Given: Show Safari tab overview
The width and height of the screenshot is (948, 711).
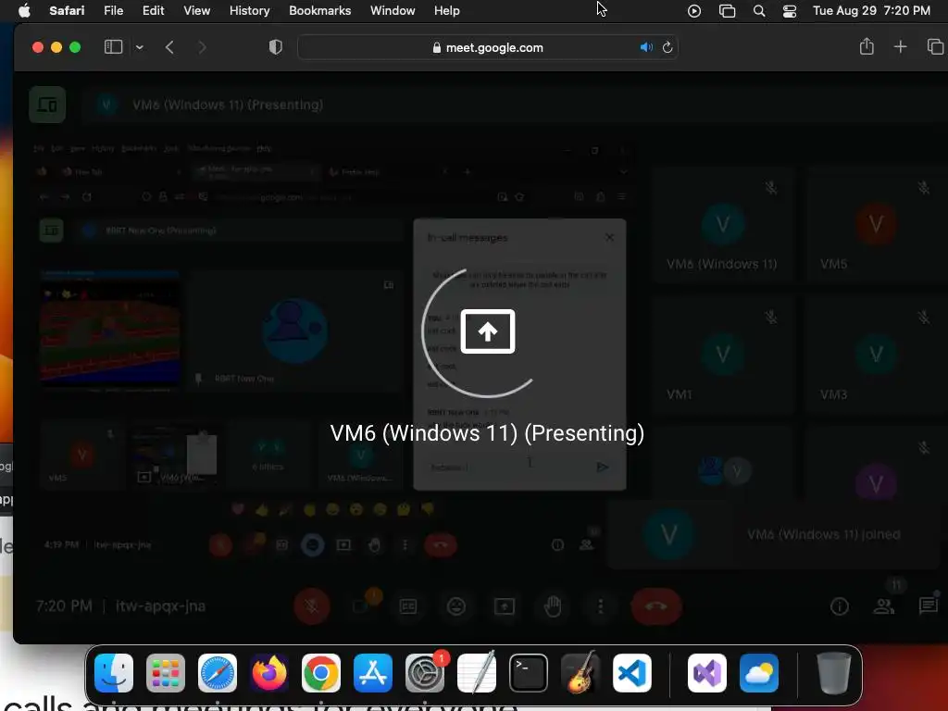Looking at the screenshot, I should pos(935,46).
